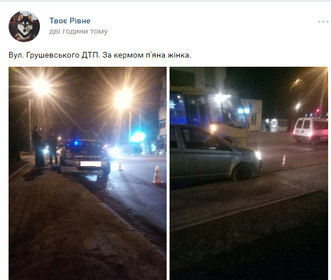Click the blue flashing light in left photo
331x280 pixels.
click(138, 137)
